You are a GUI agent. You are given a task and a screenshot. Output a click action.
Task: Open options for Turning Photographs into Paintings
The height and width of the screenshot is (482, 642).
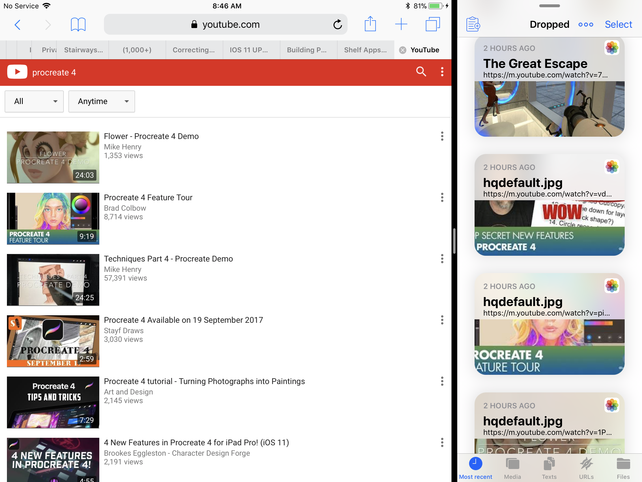[x=442, y=381]
